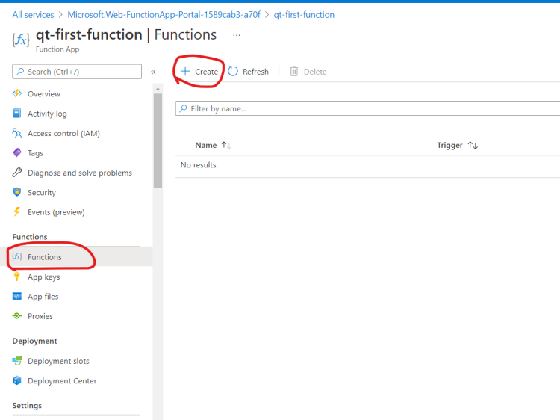The width and height of the screenshot is (560, 420).
Task: Click the Deployment section heading
Action: pos(34,341)
